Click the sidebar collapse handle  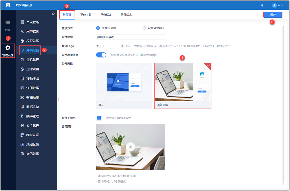(58, 100)
